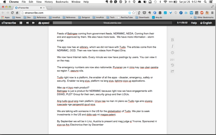Open the Chrome application menu
Screen dimensions: 216x135
click(14, 2)
